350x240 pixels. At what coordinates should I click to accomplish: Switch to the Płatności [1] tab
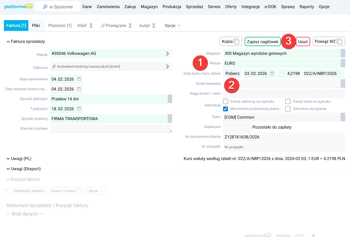60,26
